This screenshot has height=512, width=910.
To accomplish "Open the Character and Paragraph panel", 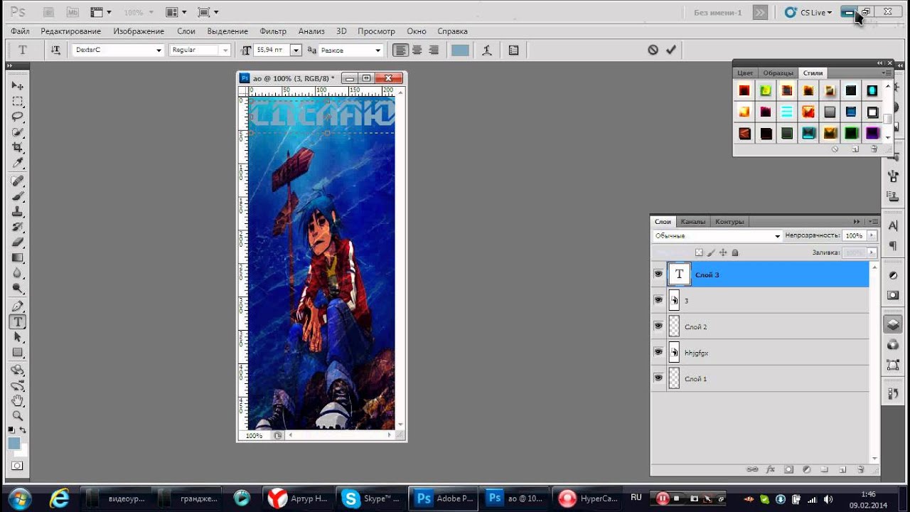I will pyautogui.click(x=513, y=50).
